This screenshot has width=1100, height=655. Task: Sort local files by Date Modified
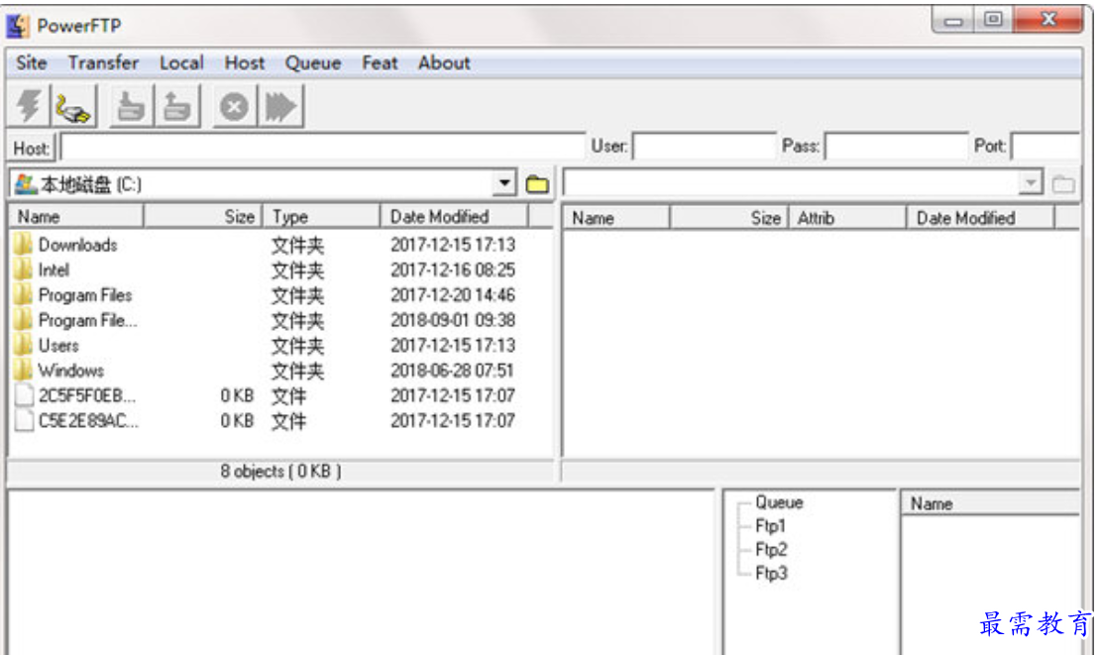click(x=454, y=217)
